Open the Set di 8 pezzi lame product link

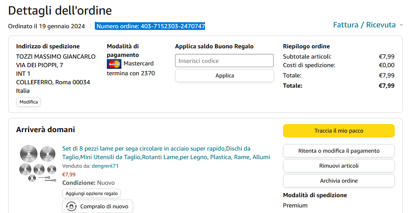click(x=166, y=153)
